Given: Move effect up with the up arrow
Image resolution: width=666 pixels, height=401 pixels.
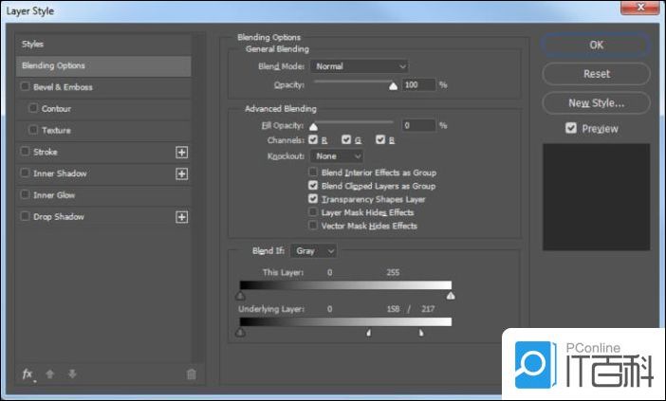Looking at the screenshot, I should 50,374.
